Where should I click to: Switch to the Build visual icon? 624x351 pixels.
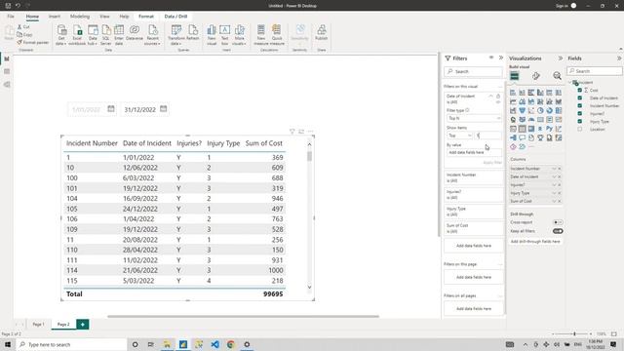(x=515, y=76)
